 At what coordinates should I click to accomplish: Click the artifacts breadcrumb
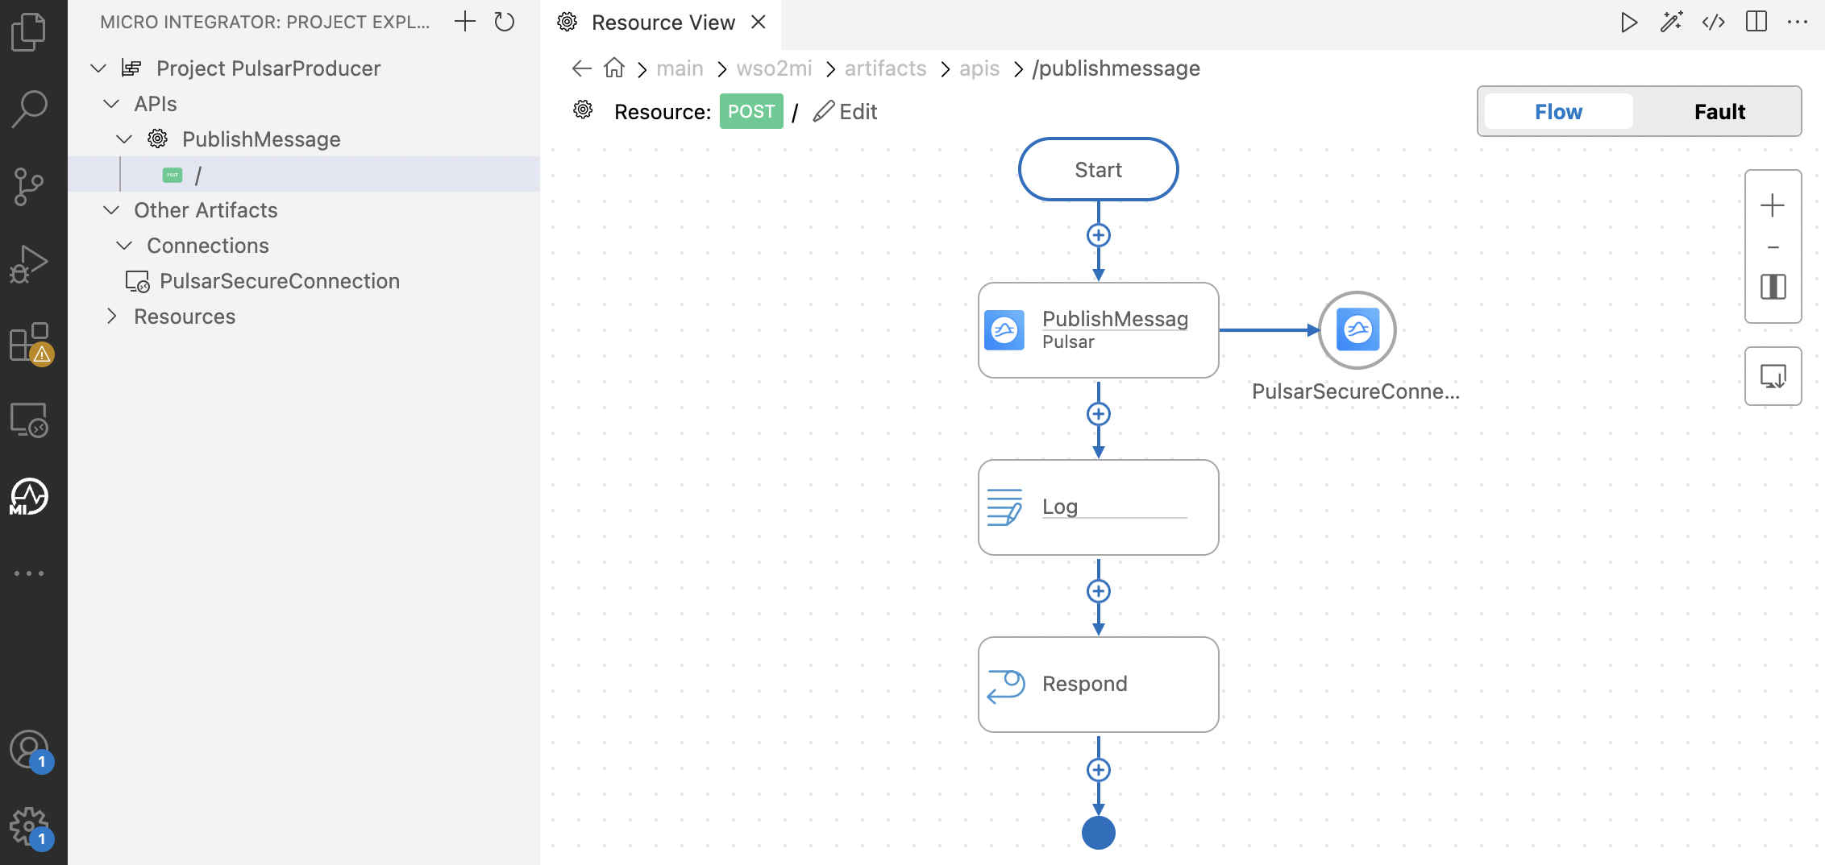pyautogui.click(x=885, y=68)
